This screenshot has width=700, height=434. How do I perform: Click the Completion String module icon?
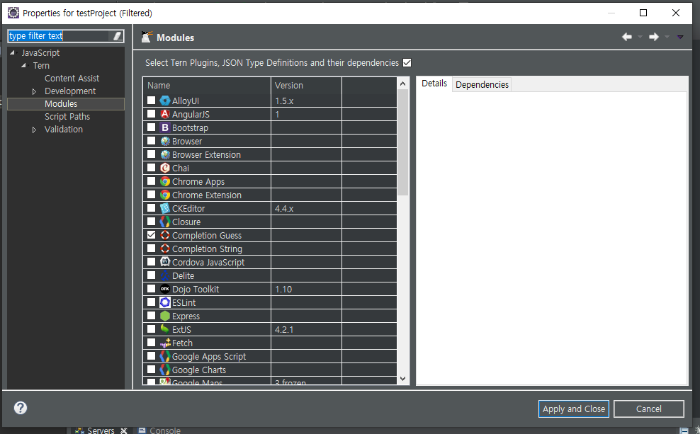click(165, 249)
